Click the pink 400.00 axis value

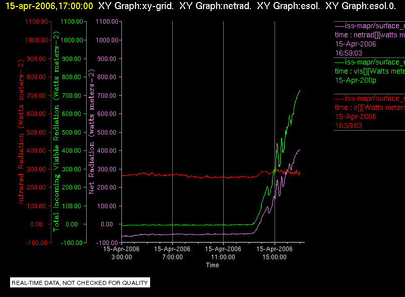[107, 151]
